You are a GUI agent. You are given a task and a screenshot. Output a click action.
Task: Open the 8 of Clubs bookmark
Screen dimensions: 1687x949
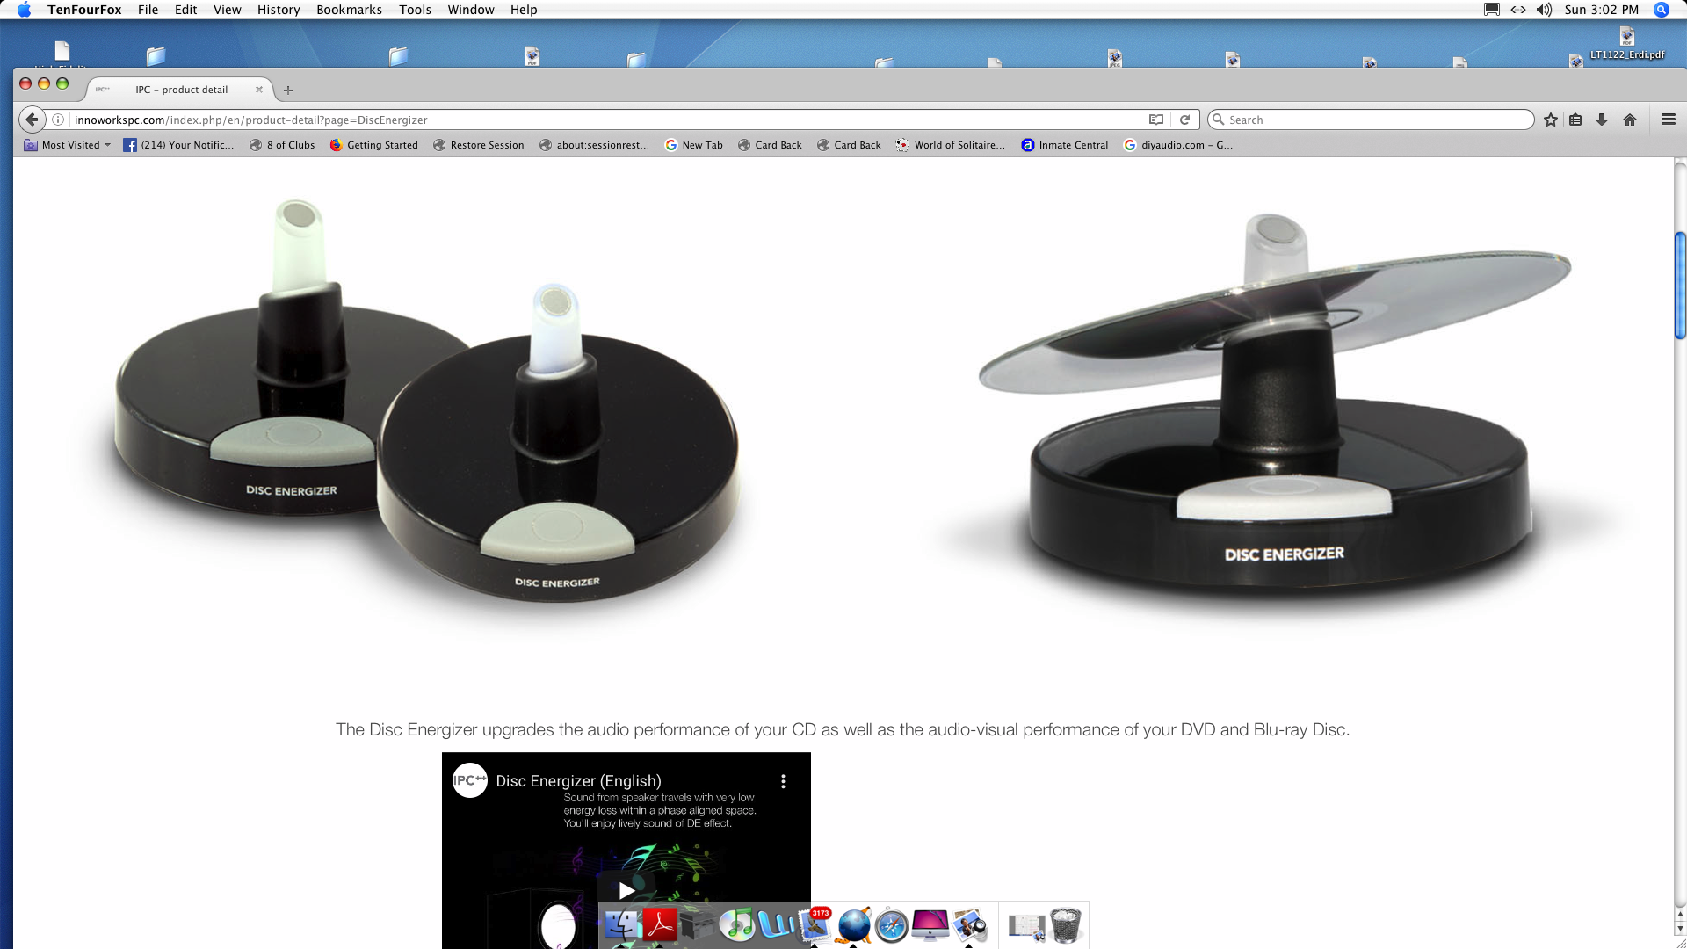(282, 145)
